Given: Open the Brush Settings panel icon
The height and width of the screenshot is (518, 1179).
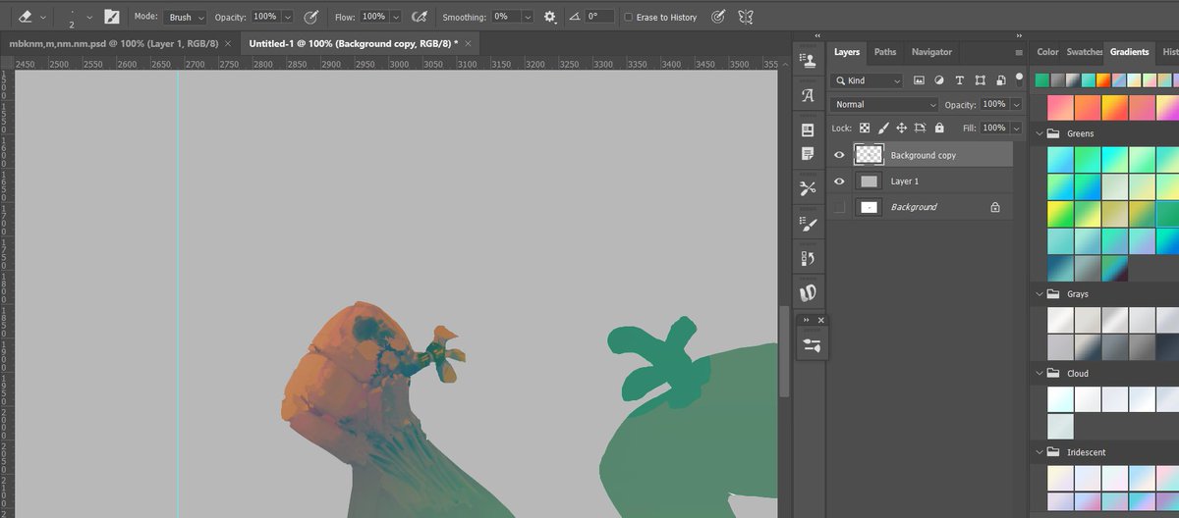Looking at the screenshot, I should coord(808,224).
